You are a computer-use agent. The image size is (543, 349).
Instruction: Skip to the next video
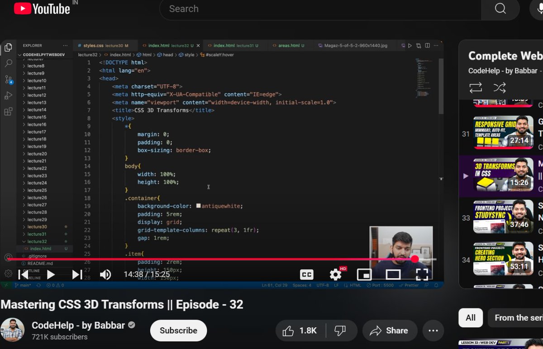[x=77, y=274]
